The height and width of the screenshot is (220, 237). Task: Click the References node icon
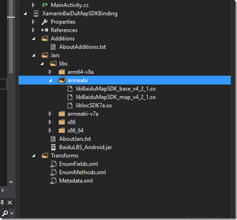coord(45,30)
